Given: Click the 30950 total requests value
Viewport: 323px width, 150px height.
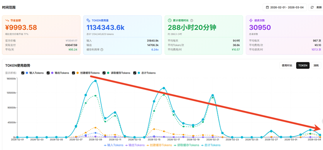Looking at the screenshot, I should pos(260,27).
